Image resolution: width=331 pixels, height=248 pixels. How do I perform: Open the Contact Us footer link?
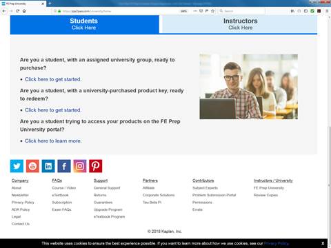point(21,224)
